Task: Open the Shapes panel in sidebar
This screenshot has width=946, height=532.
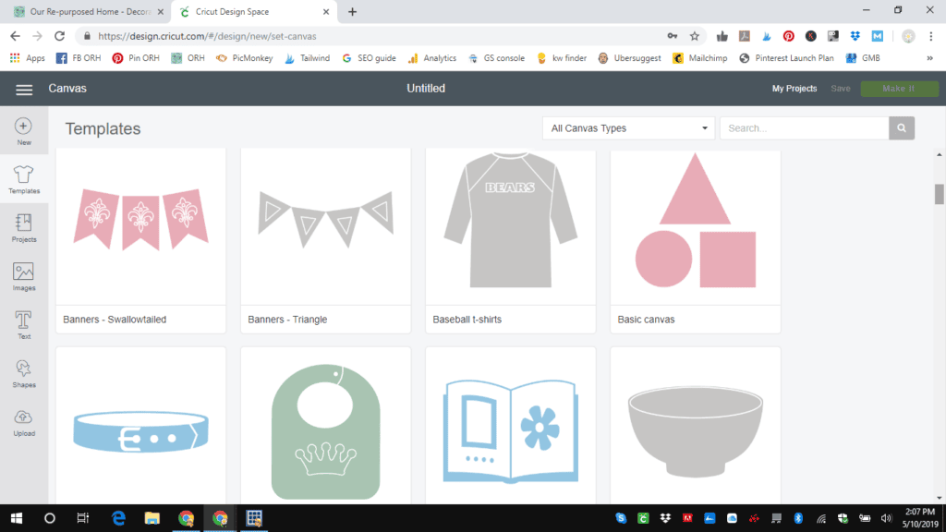Action: [x=23, y=369]
